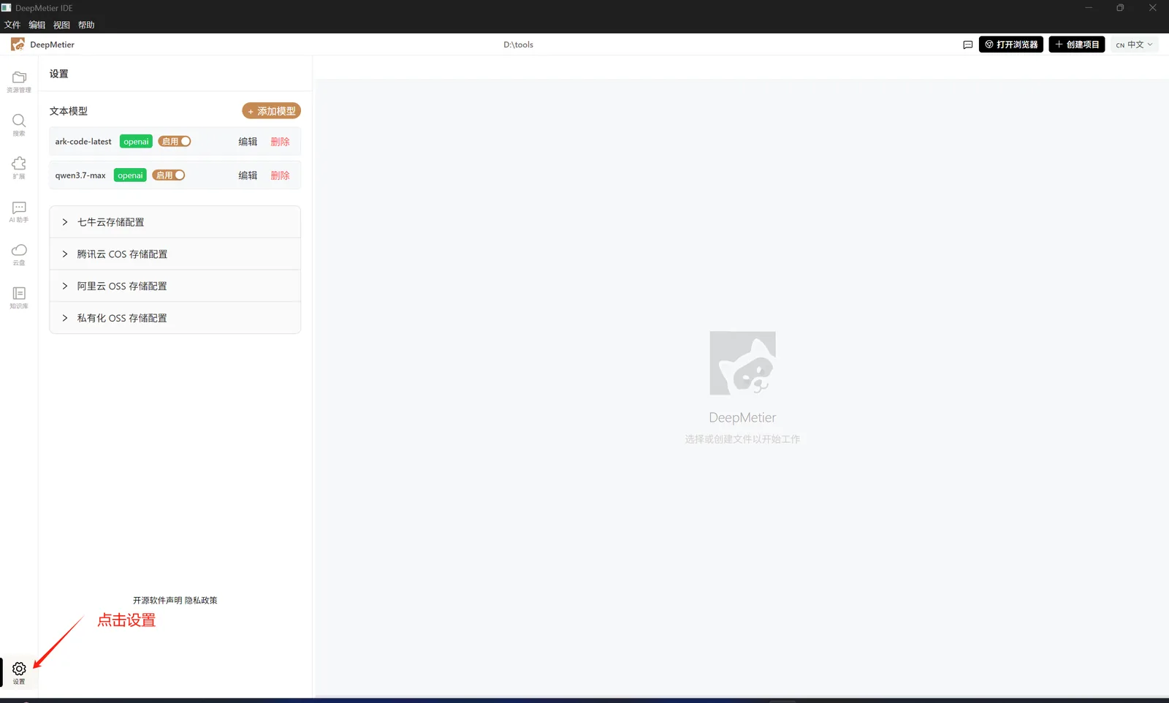
Task: Open the CN 中文 language dropdown
Action: click(x=1135, y=45)
